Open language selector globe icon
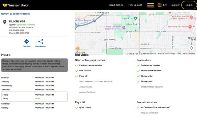This screenshot has width=197, height=123. pyautogui.click(x=160, y=5)
